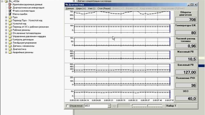205x115 pixels.
Task: Click the Шире (+) menu item
Action: point(81,9)
